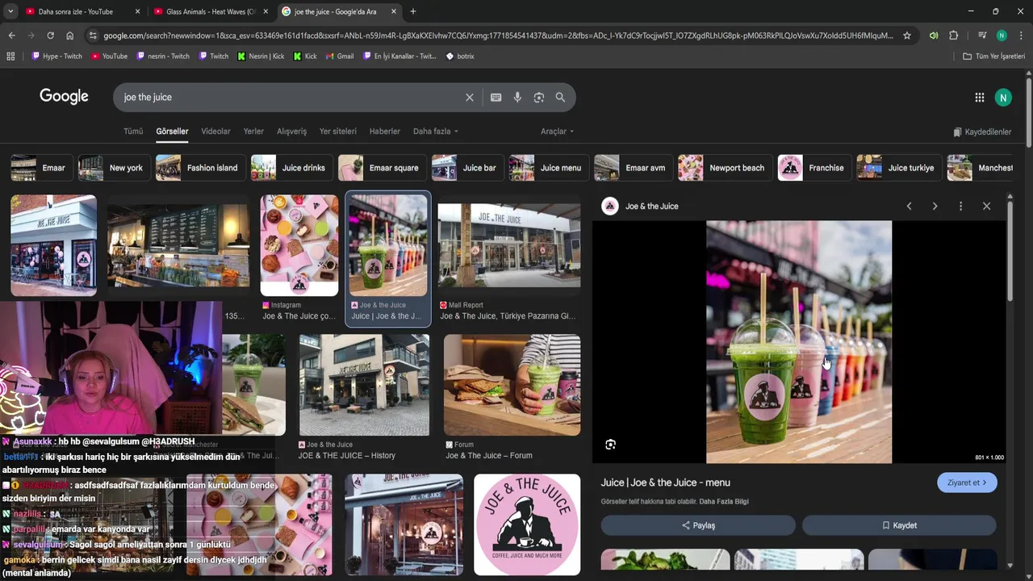Open the Chrome profile avatar
1033x581 pixels.
[1002, 36]
